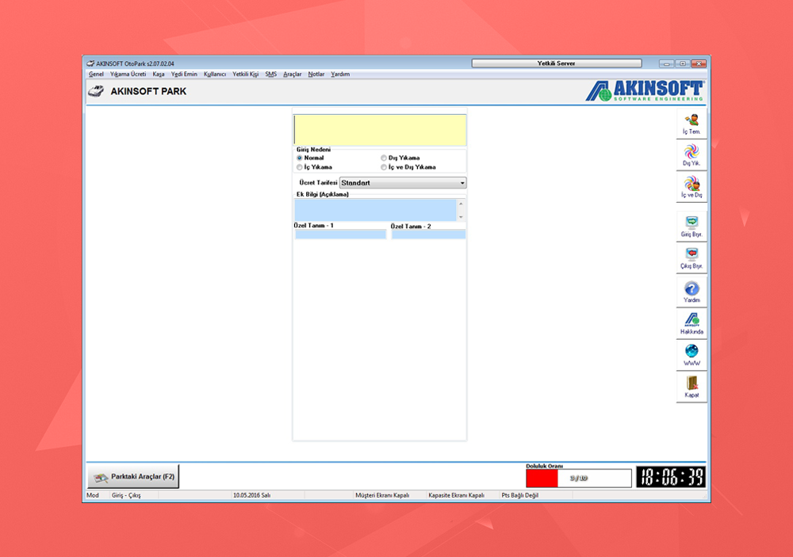Click the Mod status bar label
Image resolution: width=793 pixels, height=557 pixels.
(x=93, y=495)
